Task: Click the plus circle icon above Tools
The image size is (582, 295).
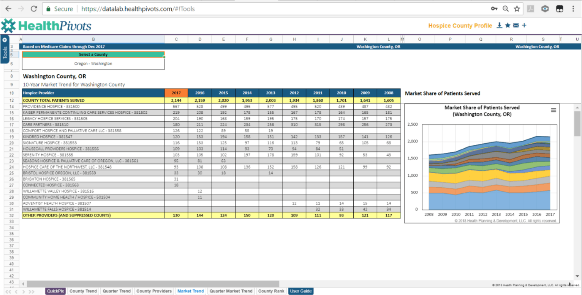Action: click(x=5, y=40)
